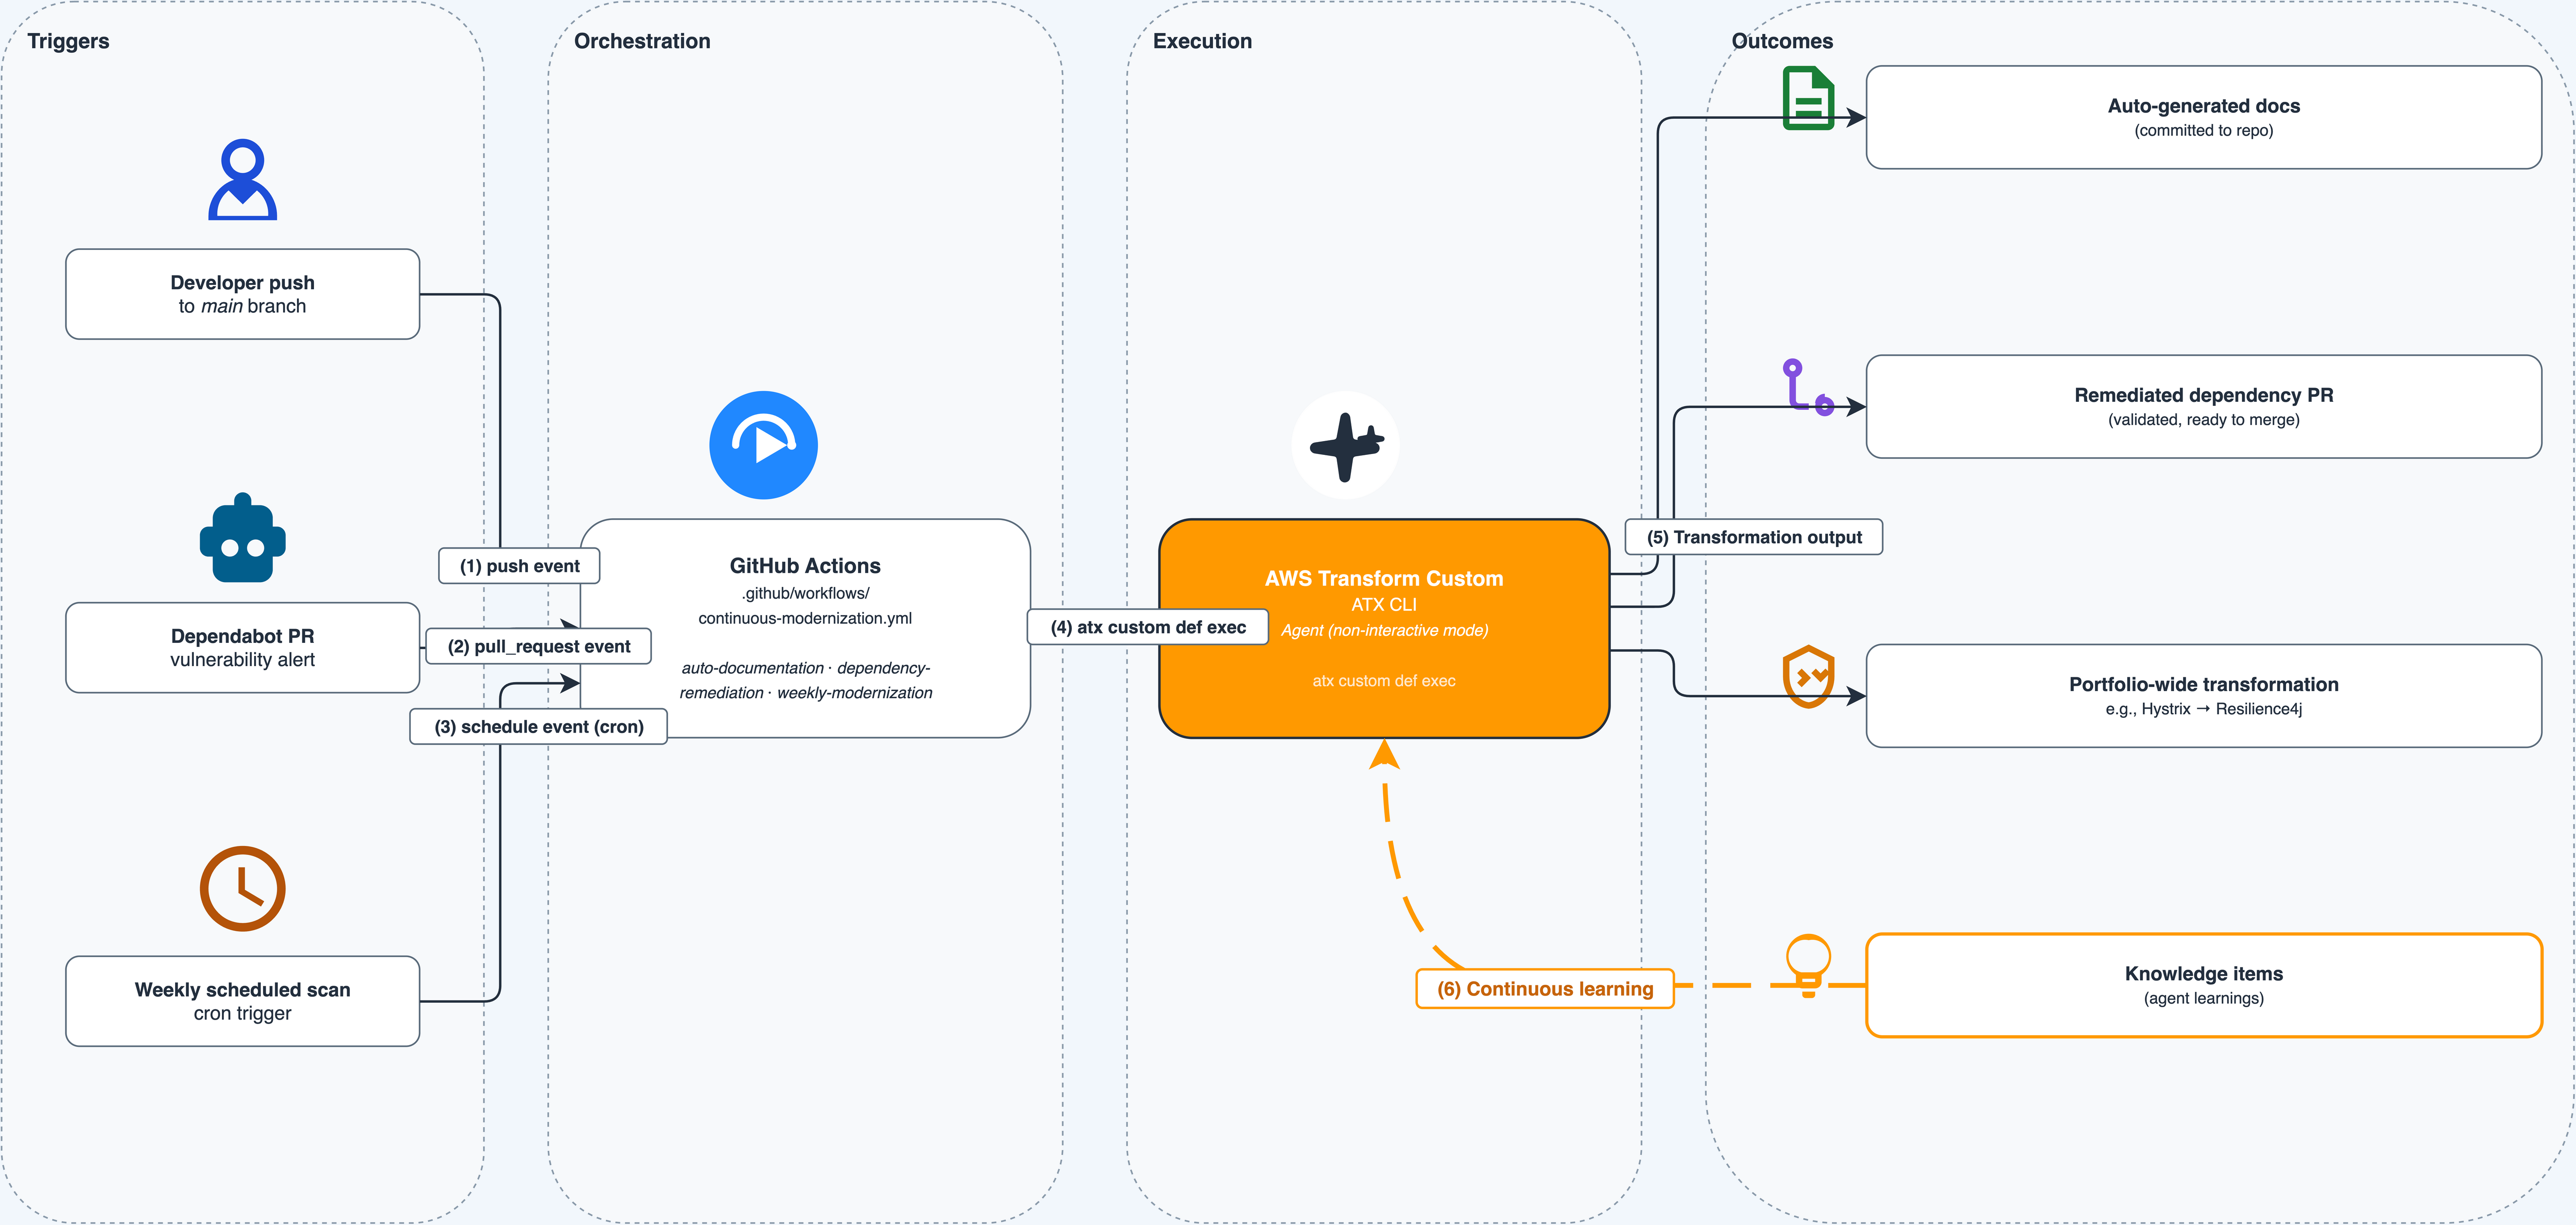Image resolution: width=2576 pixels, height=1225 pixels.
Task: Select the Developer push box
Action: (242, 294)
